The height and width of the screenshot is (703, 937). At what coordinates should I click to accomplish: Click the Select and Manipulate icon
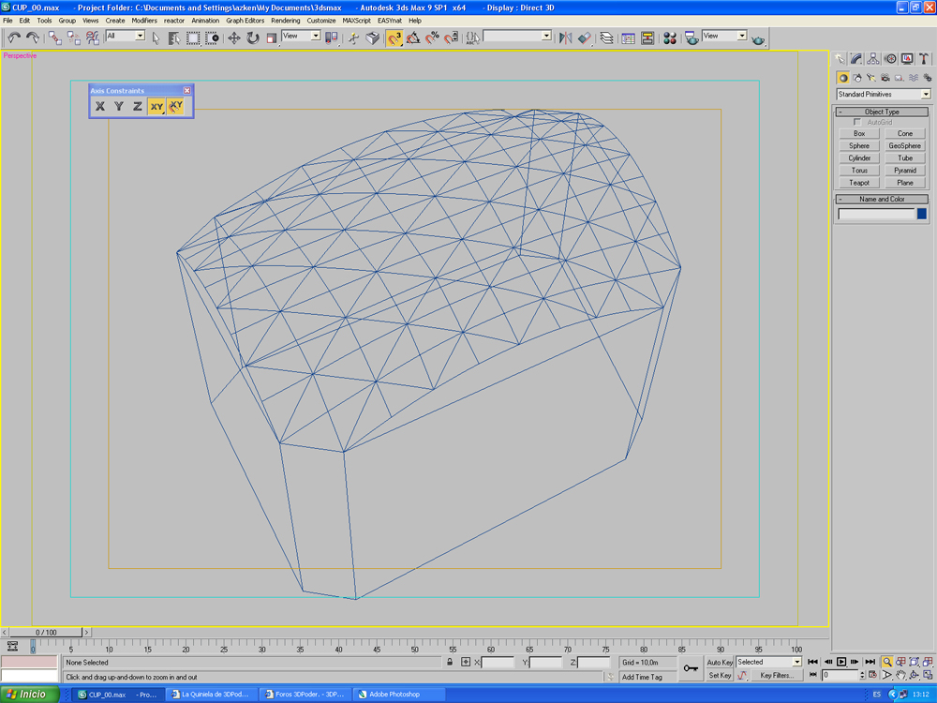pyautogui.click(x=353, y=38)
